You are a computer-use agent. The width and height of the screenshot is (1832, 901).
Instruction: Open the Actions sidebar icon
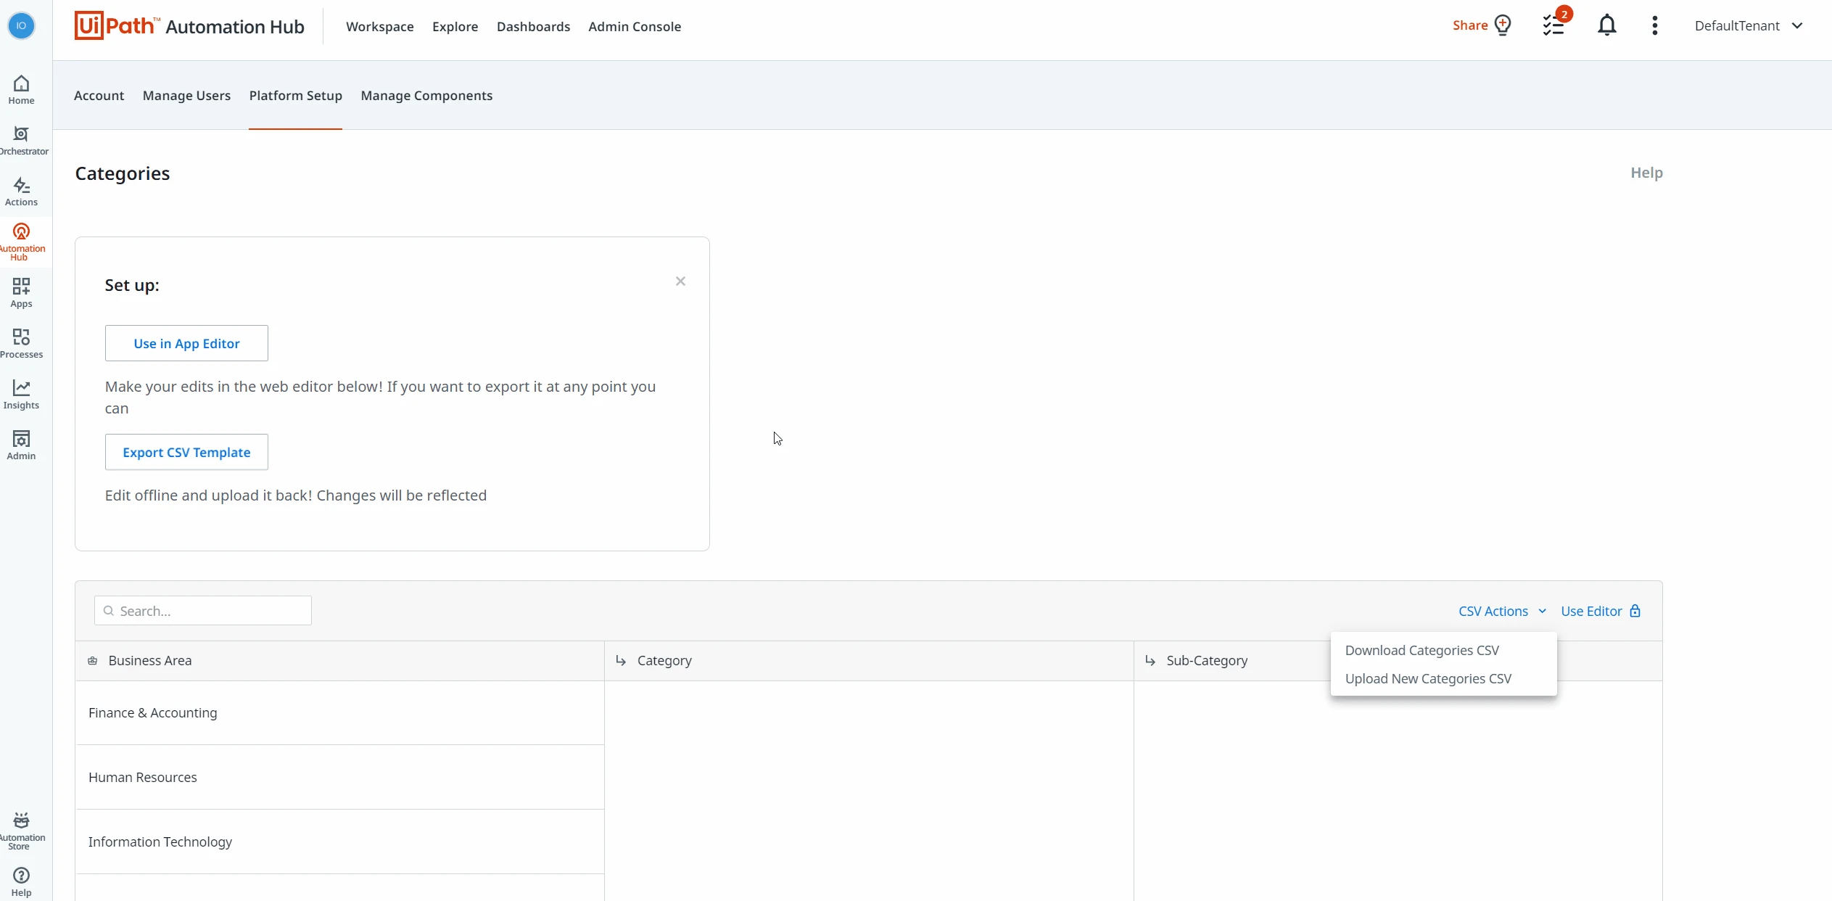[22, 192]
